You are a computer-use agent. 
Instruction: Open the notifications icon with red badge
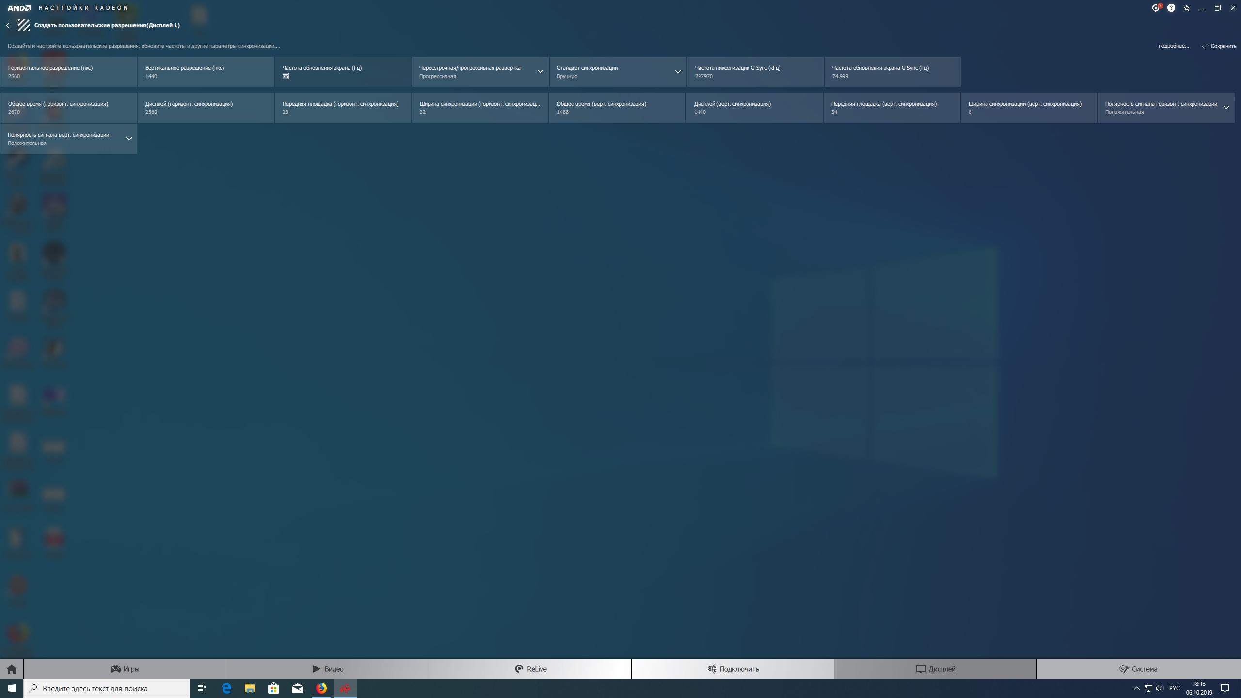pyautogui.click(x=1156, y=8)
